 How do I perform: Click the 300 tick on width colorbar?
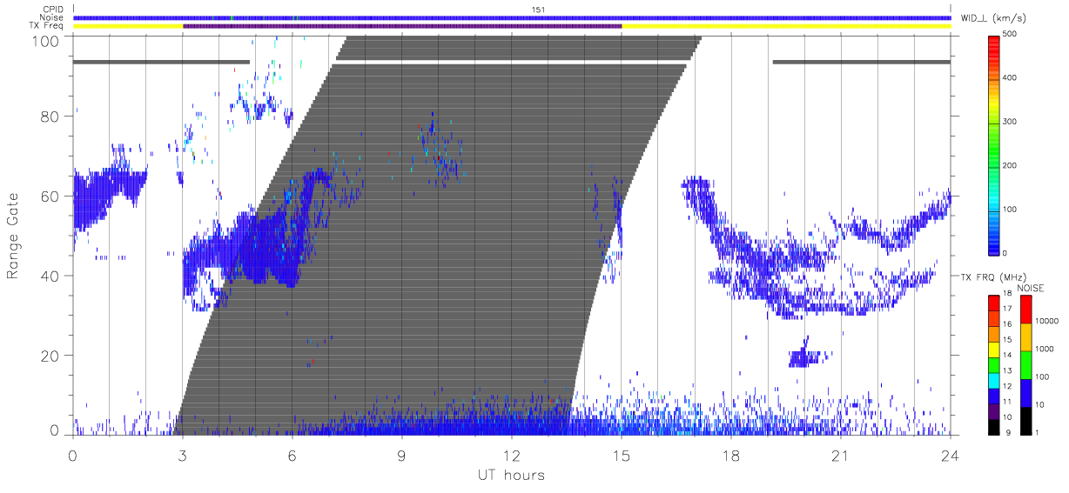click(1011, 122)
